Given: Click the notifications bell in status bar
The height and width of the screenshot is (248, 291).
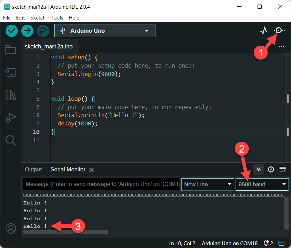Looking at the screenshot, I should tap(266, 243).
